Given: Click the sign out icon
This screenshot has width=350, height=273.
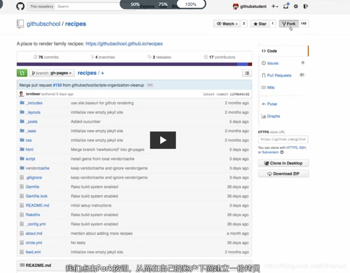Looking at the screenshot, I should pyautogui.click(x=306, y=6).
